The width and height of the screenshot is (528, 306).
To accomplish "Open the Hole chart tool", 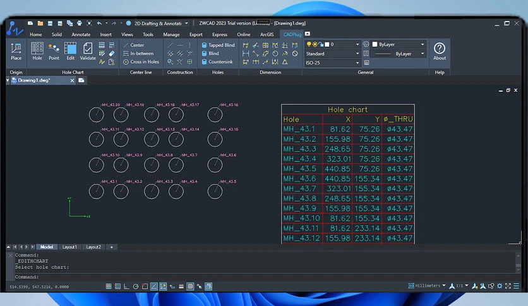I will 37,51.
